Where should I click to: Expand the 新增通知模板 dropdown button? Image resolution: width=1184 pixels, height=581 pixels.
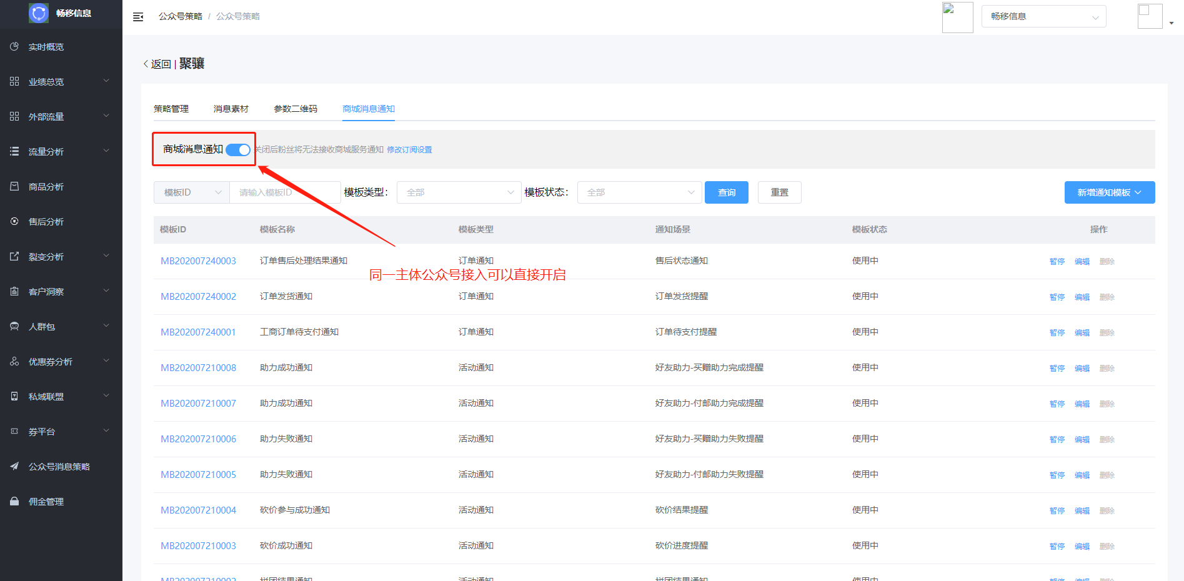click(x=1109, y=192)
